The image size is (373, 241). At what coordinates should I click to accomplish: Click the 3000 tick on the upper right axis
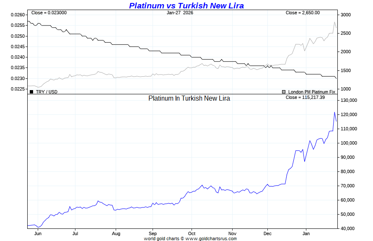pos(346,15)
